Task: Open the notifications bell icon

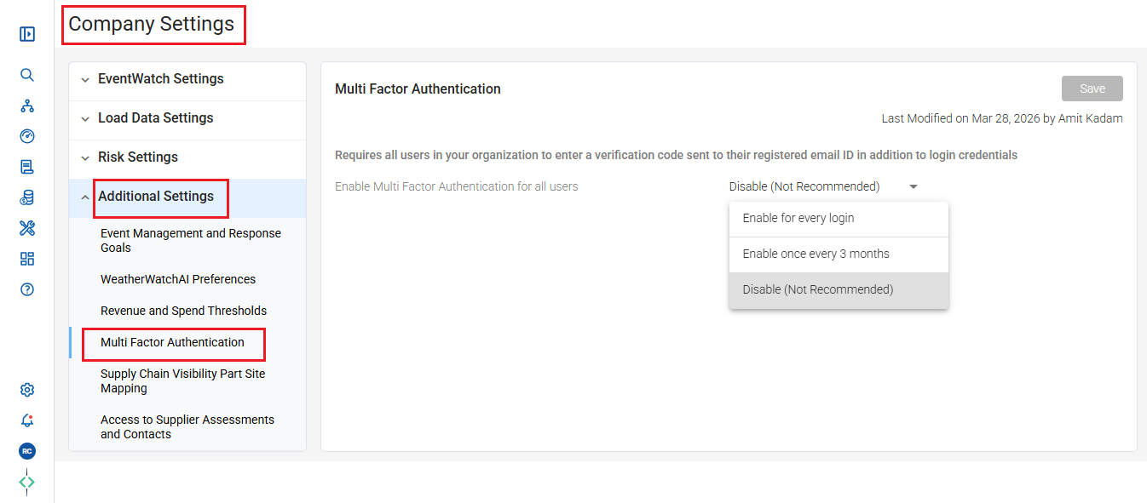Action: tap(27, 420)
